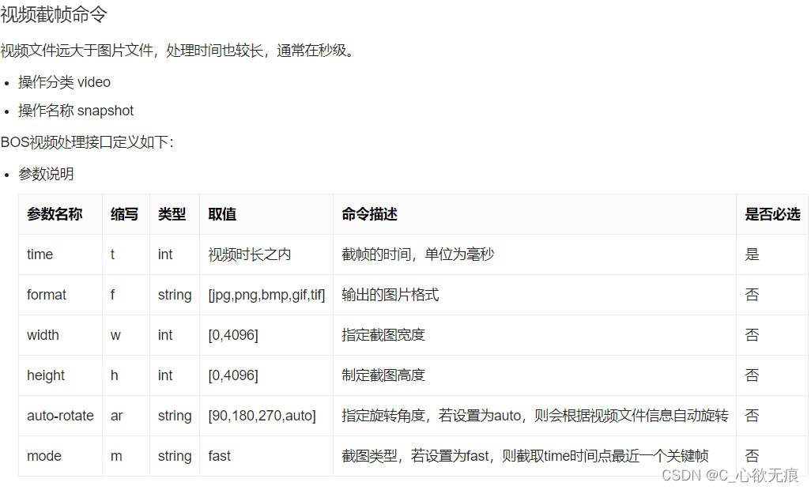Click the line BOS视频处理接口定义如下

pos(87,142)
